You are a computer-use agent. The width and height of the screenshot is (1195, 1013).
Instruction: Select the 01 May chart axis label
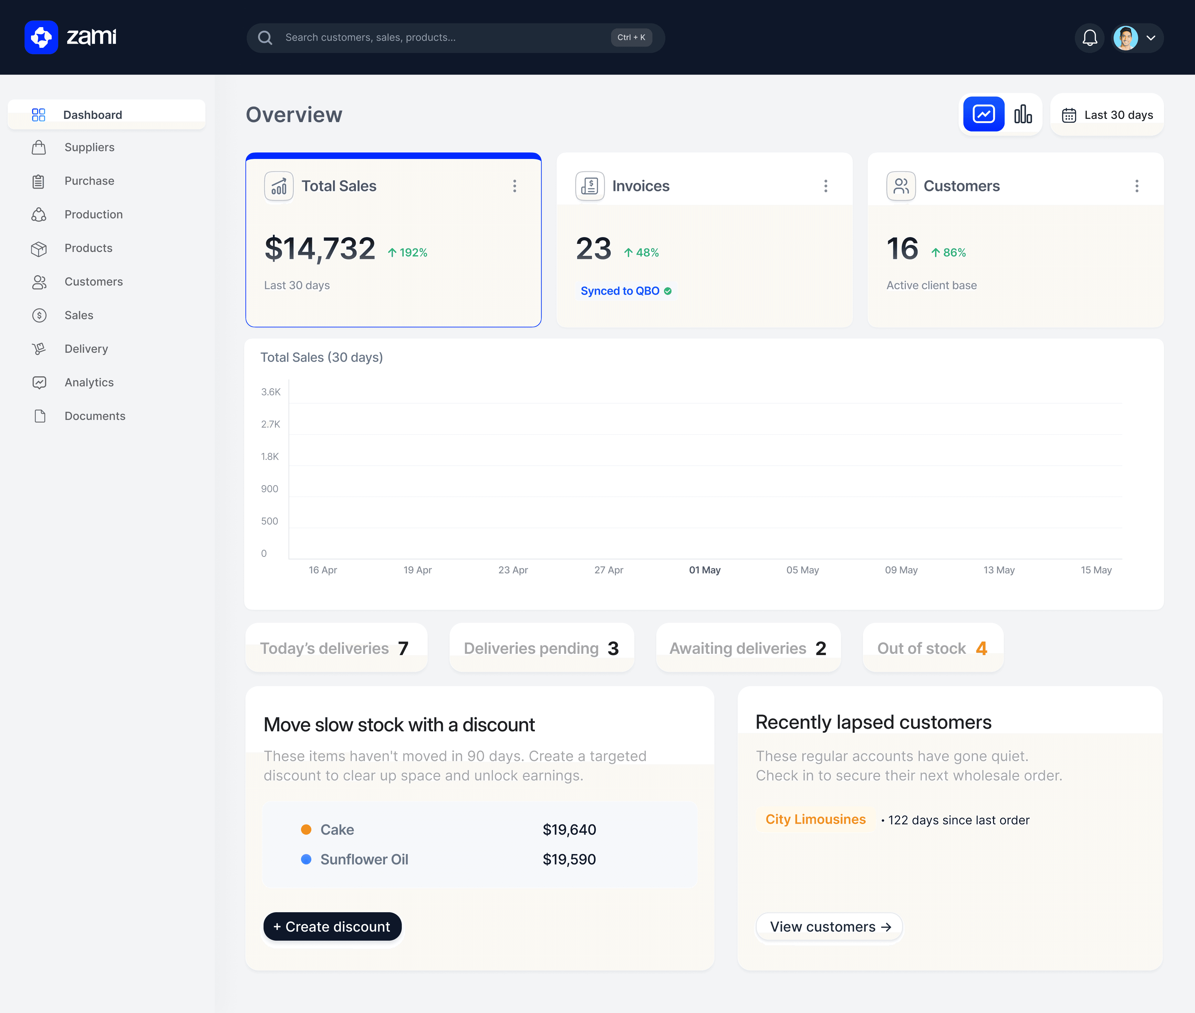705,570
